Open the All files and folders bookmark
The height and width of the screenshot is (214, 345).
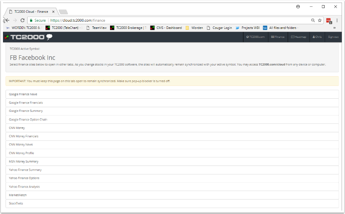click(281, 28)
